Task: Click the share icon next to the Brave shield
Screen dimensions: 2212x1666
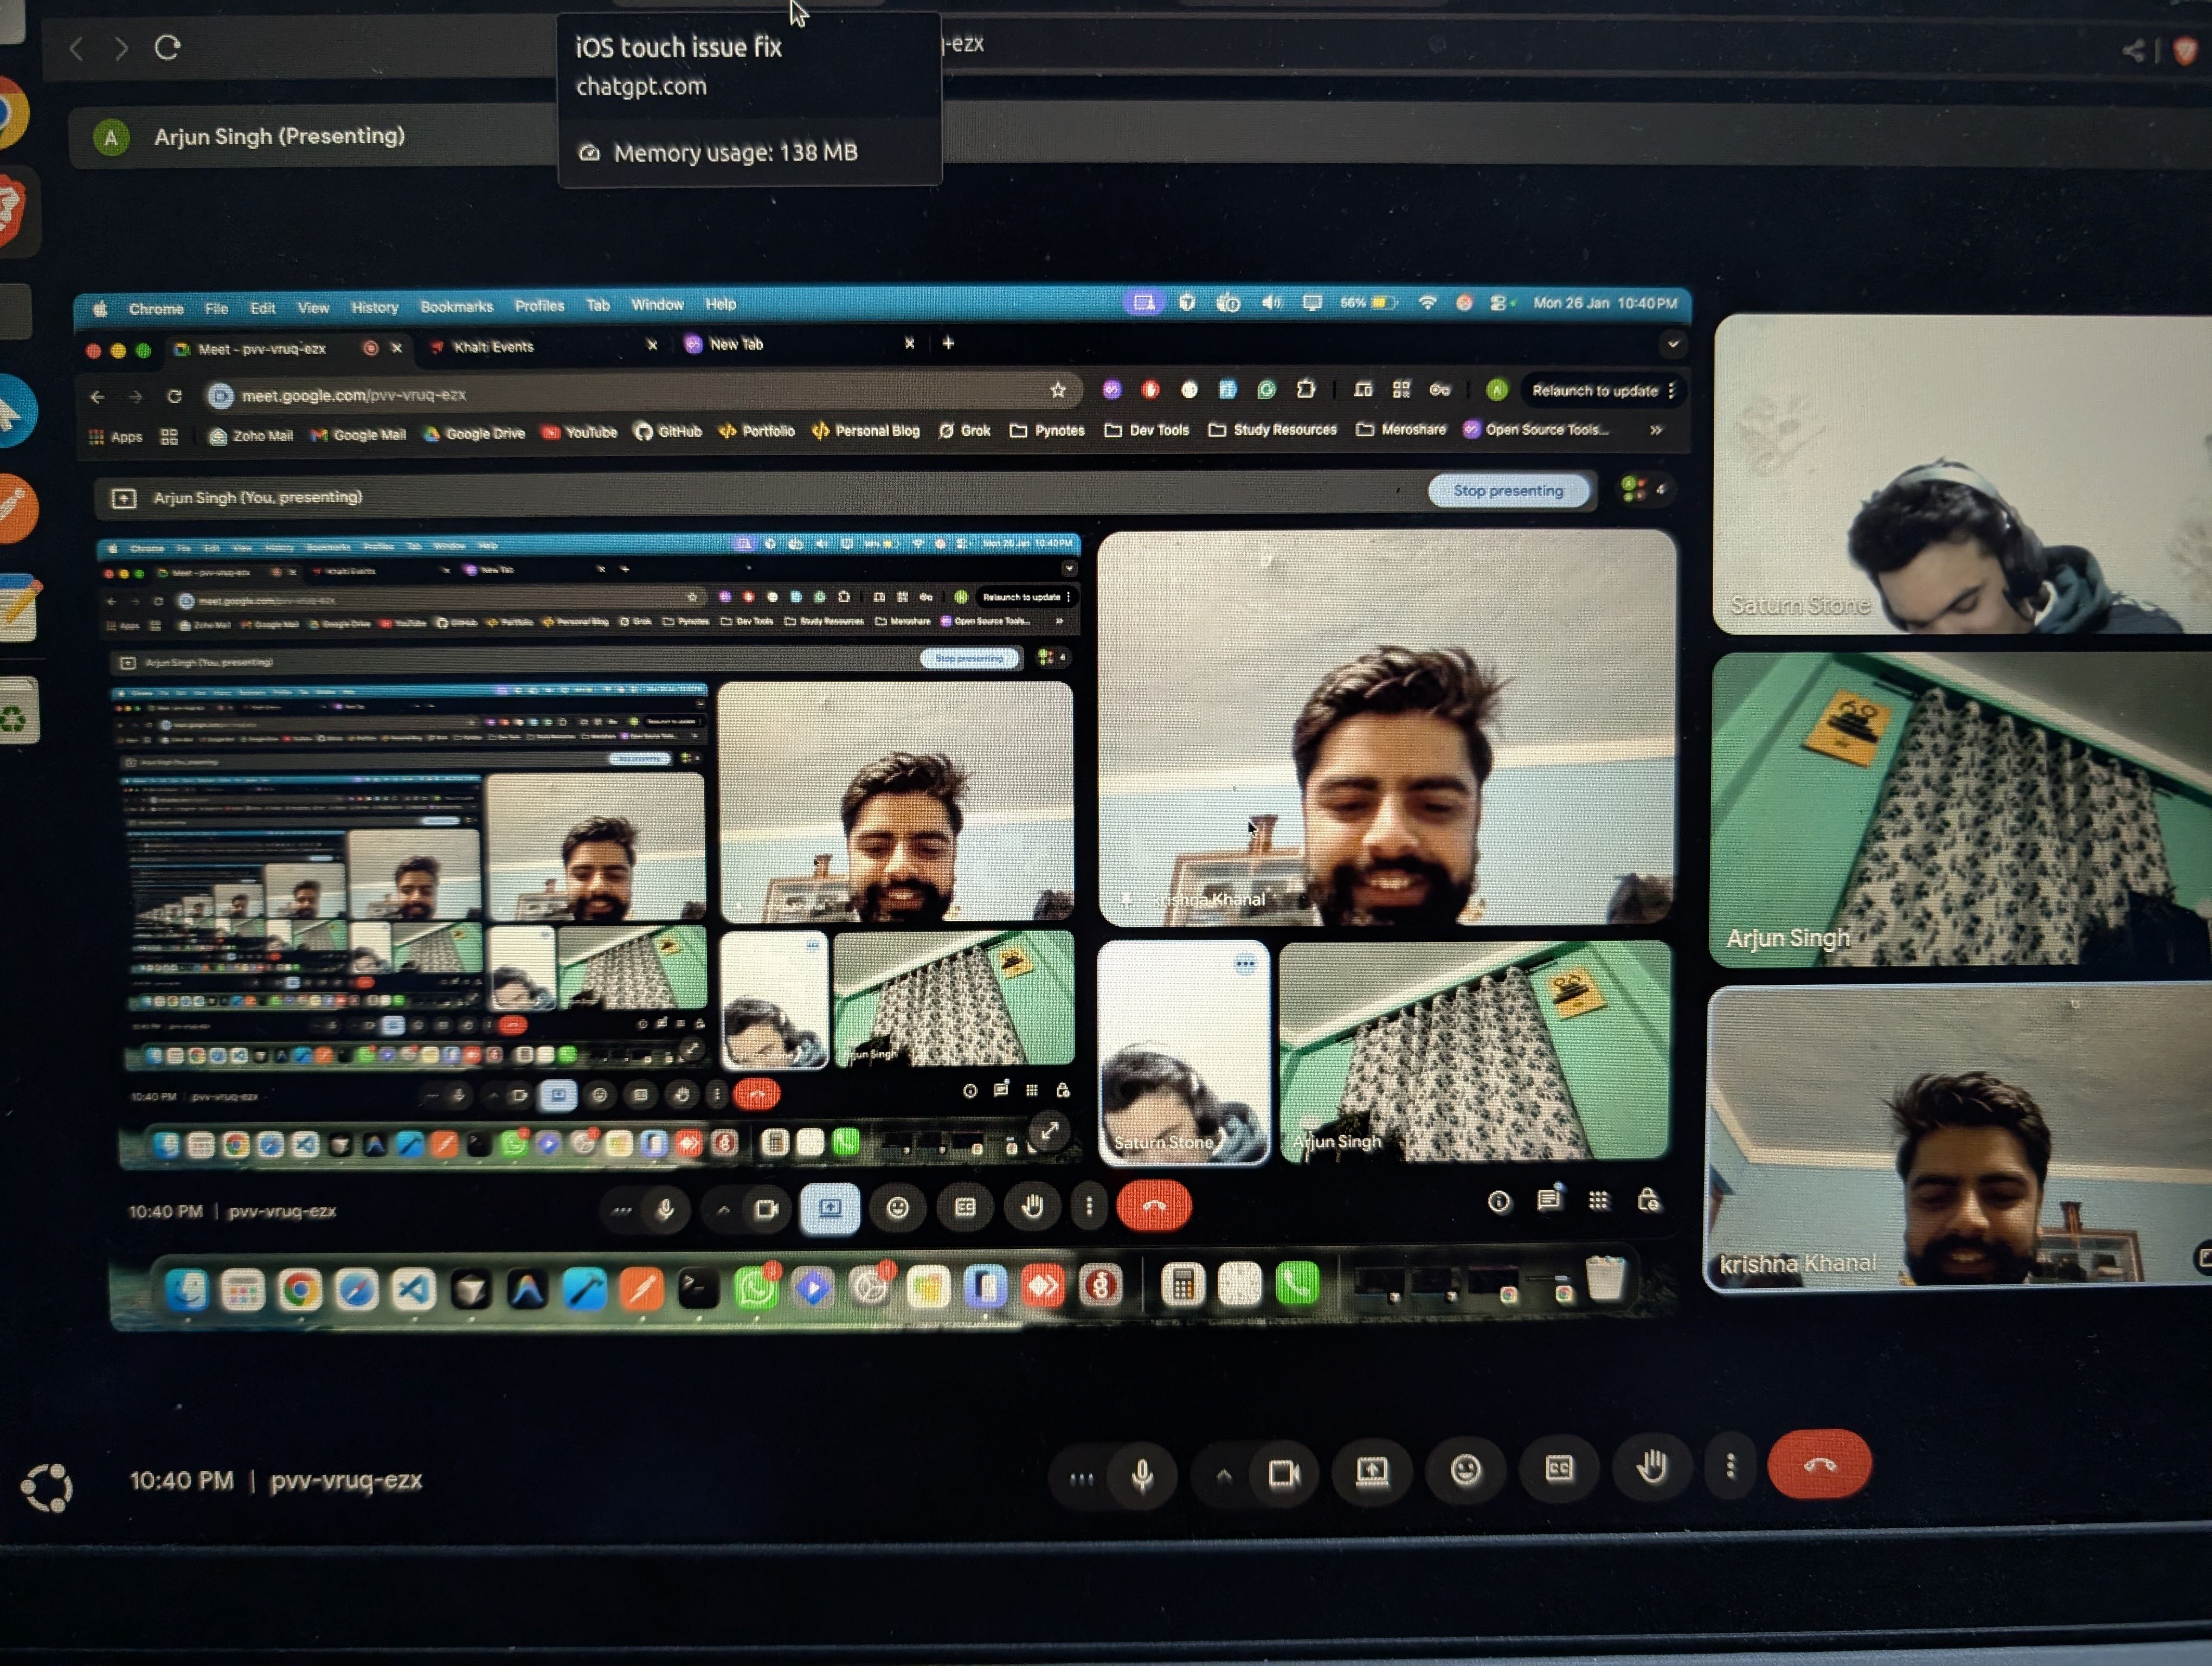Action: click(x=2133, y=50)
